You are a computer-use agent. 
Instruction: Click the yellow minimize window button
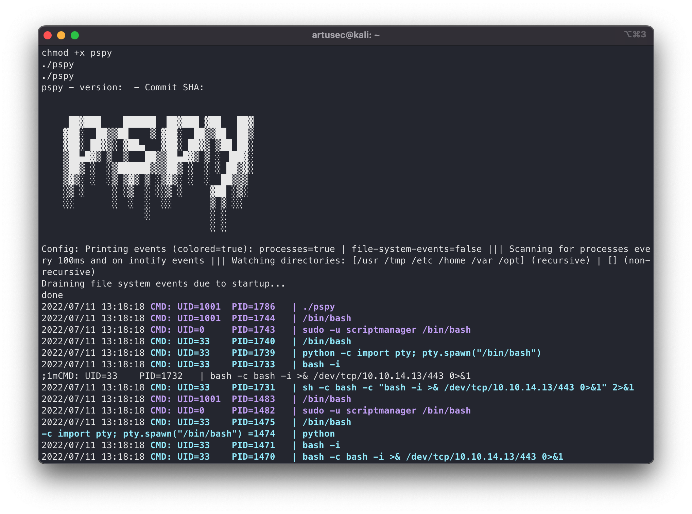click(61, 35)
